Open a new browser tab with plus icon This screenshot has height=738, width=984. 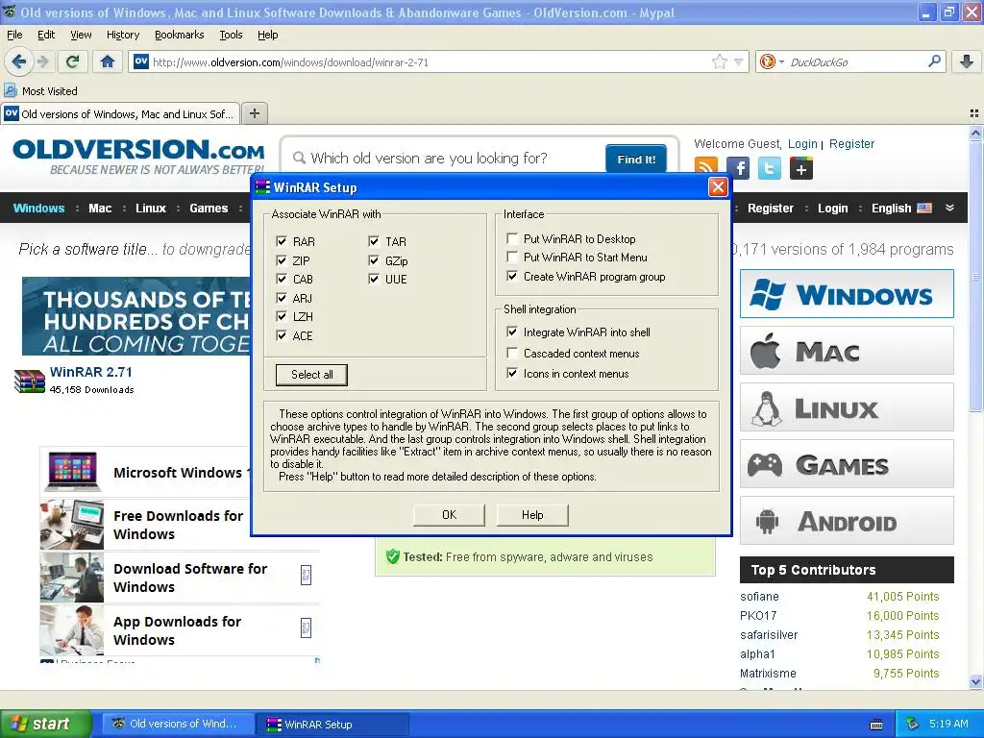[x=254, y=113]
